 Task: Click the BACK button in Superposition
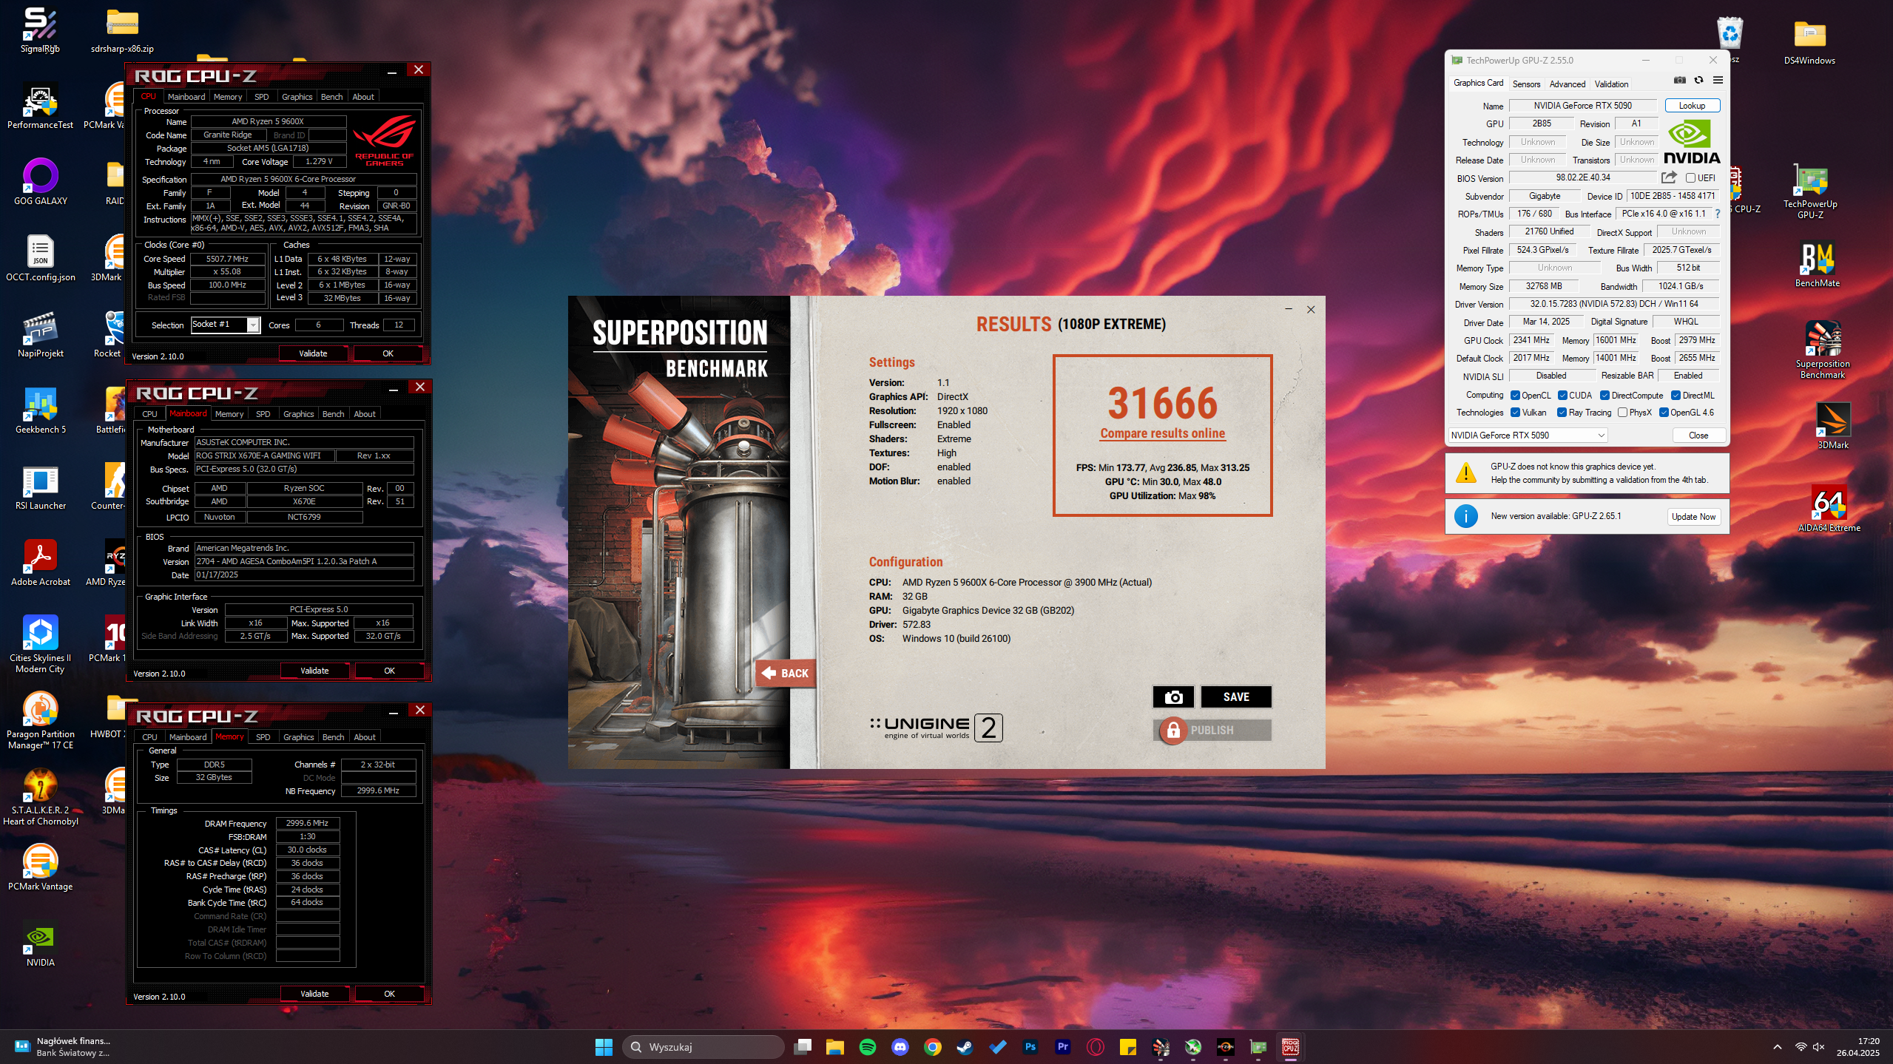pos(786,673)
